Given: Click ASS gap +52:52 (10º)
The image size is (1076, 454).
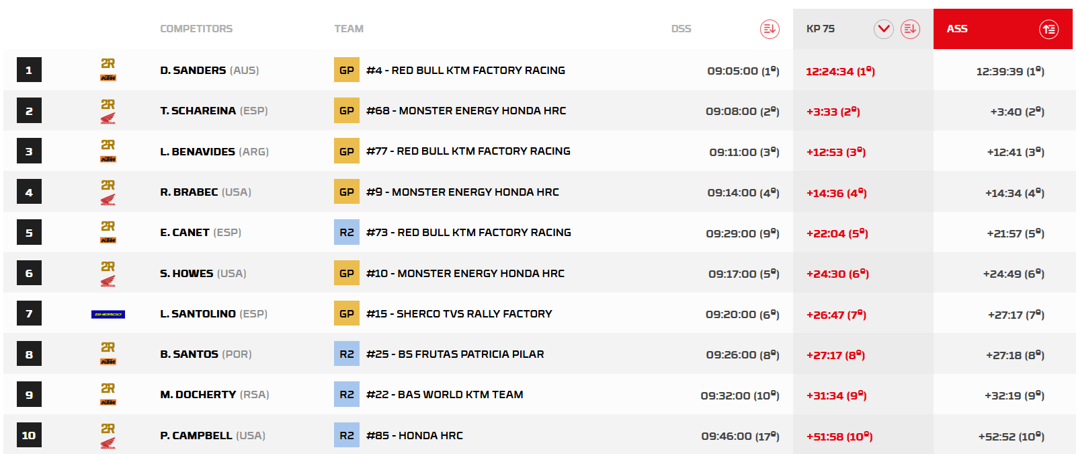Looking at the screenshot, I should tap(1011, 436).
